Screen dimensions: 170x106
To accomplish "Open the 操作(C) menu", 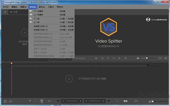I will 42,7.
